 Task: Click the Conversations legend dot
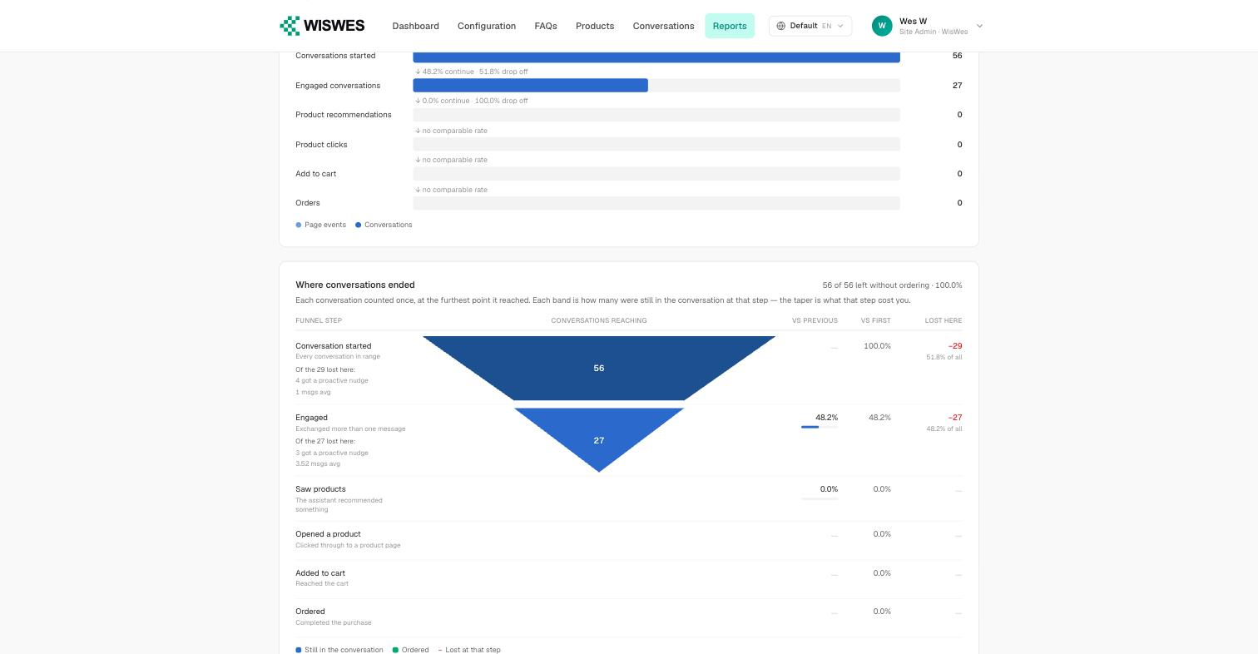coord(359,225)
